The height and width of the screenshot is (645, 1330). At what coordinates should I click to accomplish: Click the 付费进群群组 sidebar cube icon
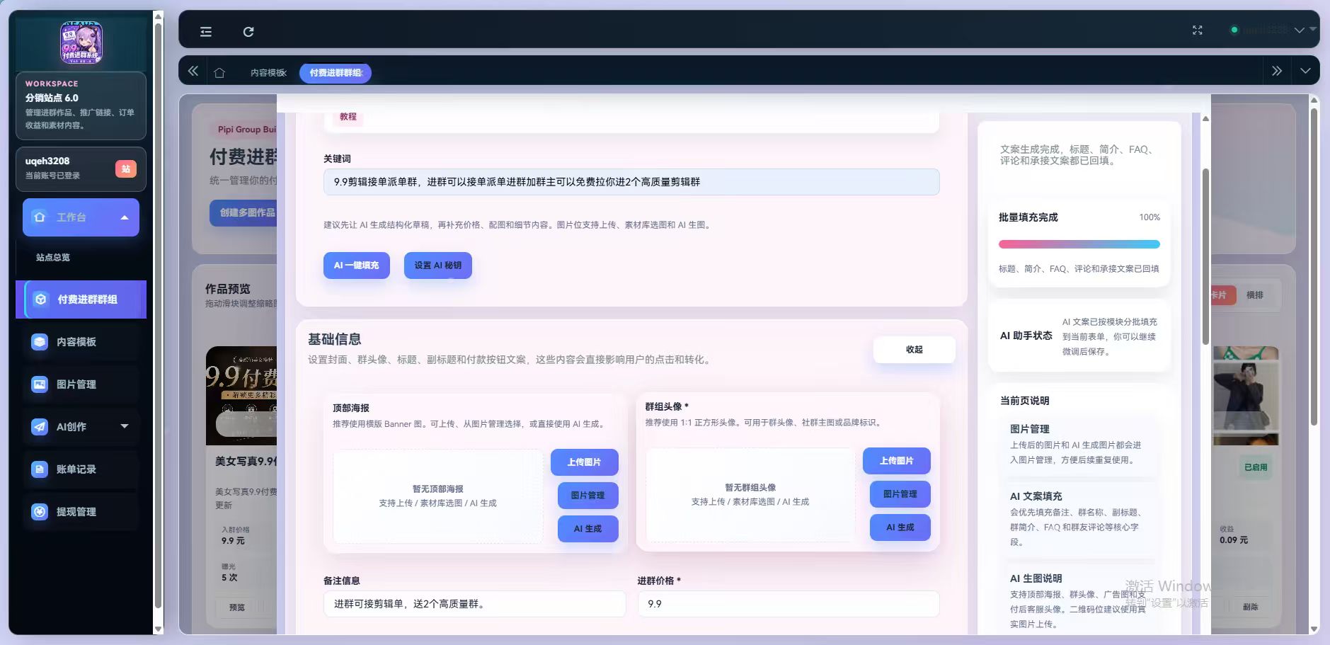41,299
